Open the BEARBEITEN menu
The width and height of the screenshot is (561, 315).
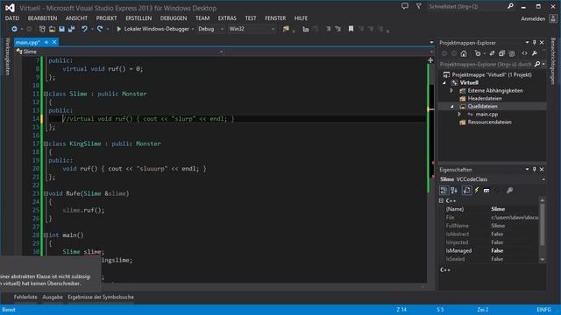(42, 18)
